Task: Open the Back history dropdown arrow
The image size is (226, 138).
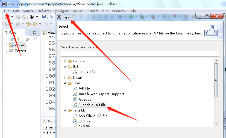Action: click(x=40, y=24)
